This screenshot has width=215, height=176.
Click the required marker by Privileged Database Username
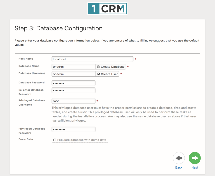coord(98,100)
